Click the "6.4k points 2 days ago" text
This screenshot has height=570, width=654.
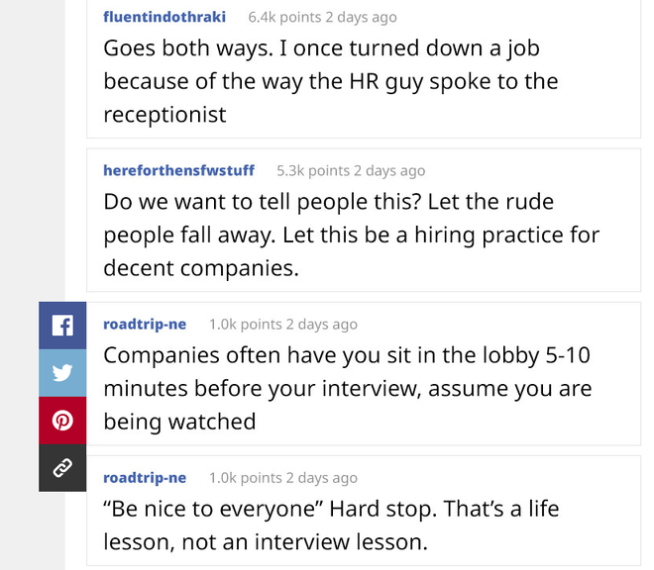tap(322, 17)
